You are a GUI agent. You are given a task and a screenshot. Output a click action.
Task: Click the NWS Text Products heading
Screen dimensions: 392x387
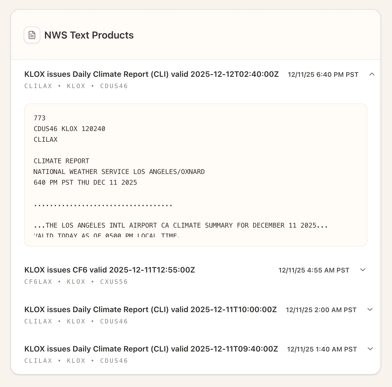click(89, 35)
